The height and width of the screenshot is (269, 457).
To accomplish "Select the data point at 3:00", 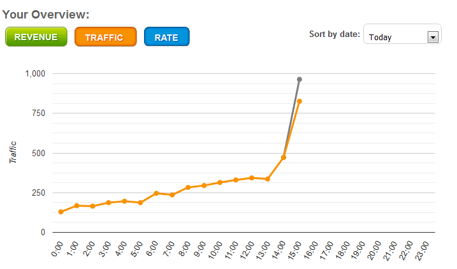I will (x=108, y=203).
